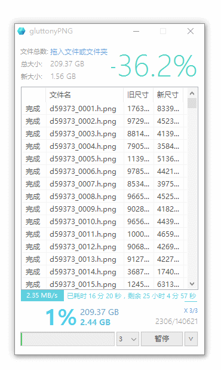Click the 总大小 value 209.37 GB

[67, 64]
